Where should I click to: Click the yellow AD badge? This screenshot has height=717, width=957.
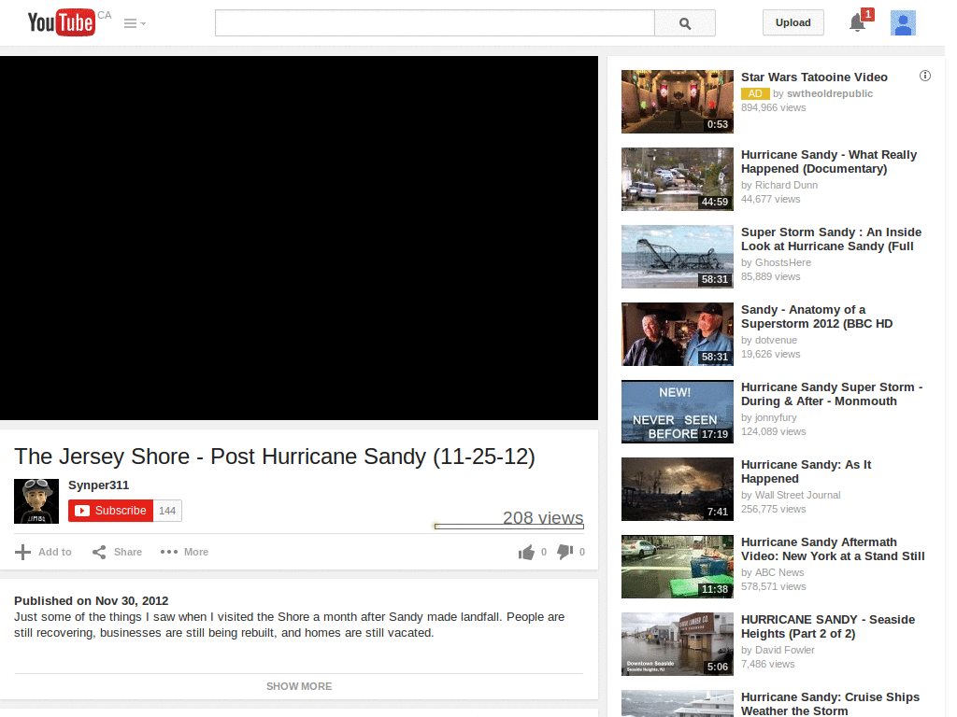tap(755, 93)
